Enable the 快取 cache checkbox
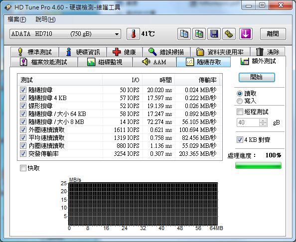The width and height of the screenshot is (296, 242). pos(23,168)
